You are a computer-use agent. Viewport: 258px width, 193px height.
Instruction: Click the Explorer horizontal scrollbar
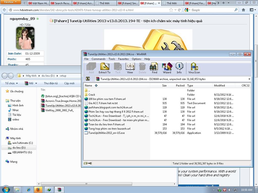pos(87,184)
